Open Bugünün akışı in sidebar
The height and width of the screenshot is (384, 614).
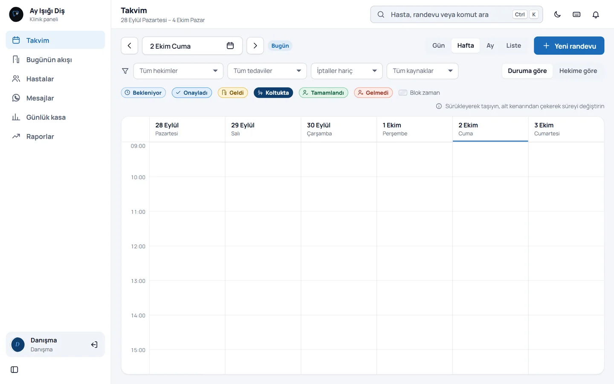55,60
